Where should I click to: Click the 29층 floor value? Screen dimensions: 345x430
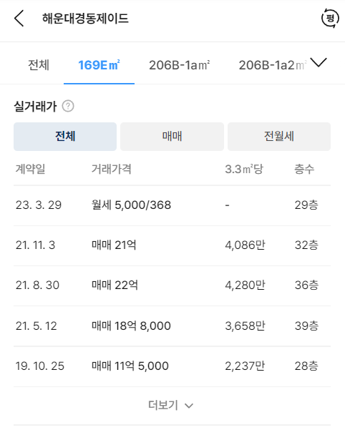306,205
